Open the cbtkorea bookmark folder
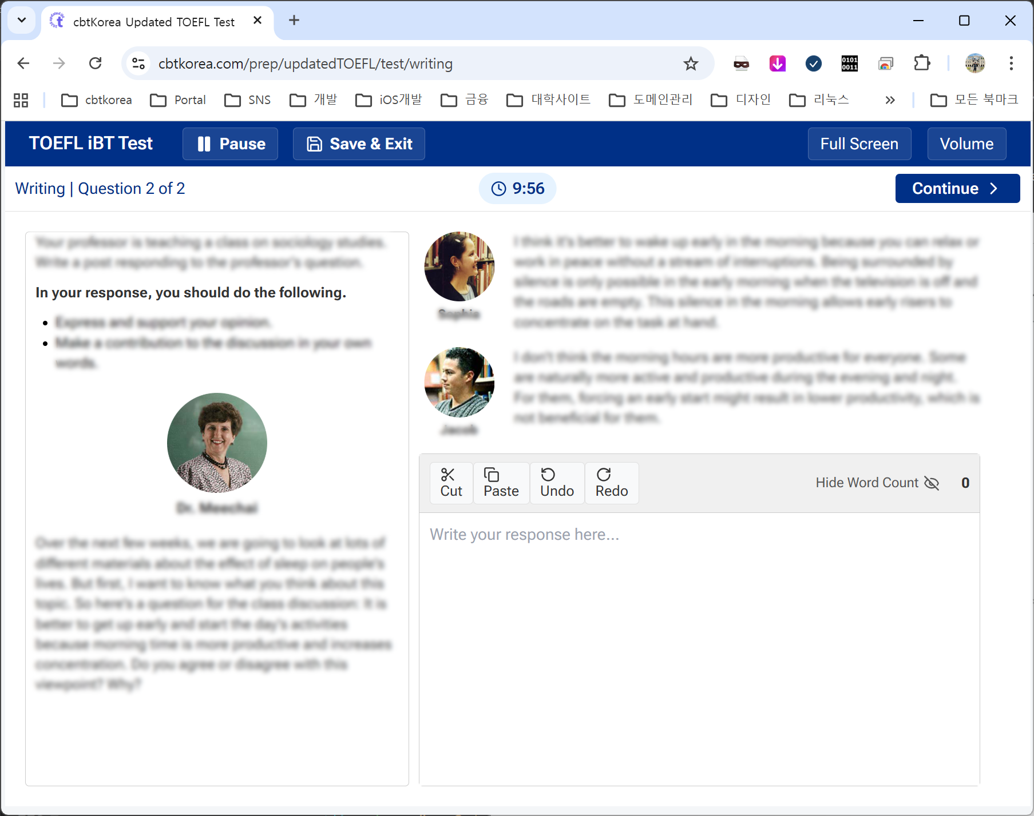Screen dimensions: 1034x816 [x=97, y=100]
